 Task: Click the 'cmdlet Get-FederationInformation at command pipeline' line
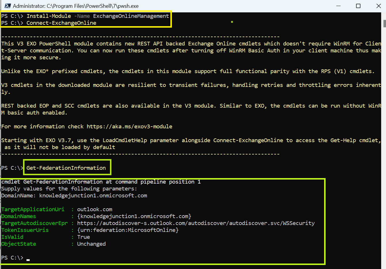[101, 182]
